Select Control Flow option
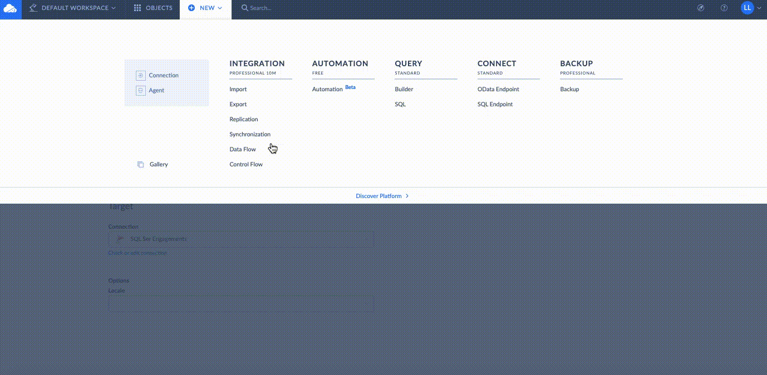This screenshot has height=375, width=767. click(246, 164)
